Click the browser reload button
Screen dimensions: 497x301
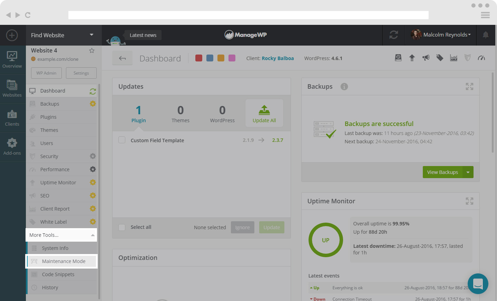coord(28,15)
